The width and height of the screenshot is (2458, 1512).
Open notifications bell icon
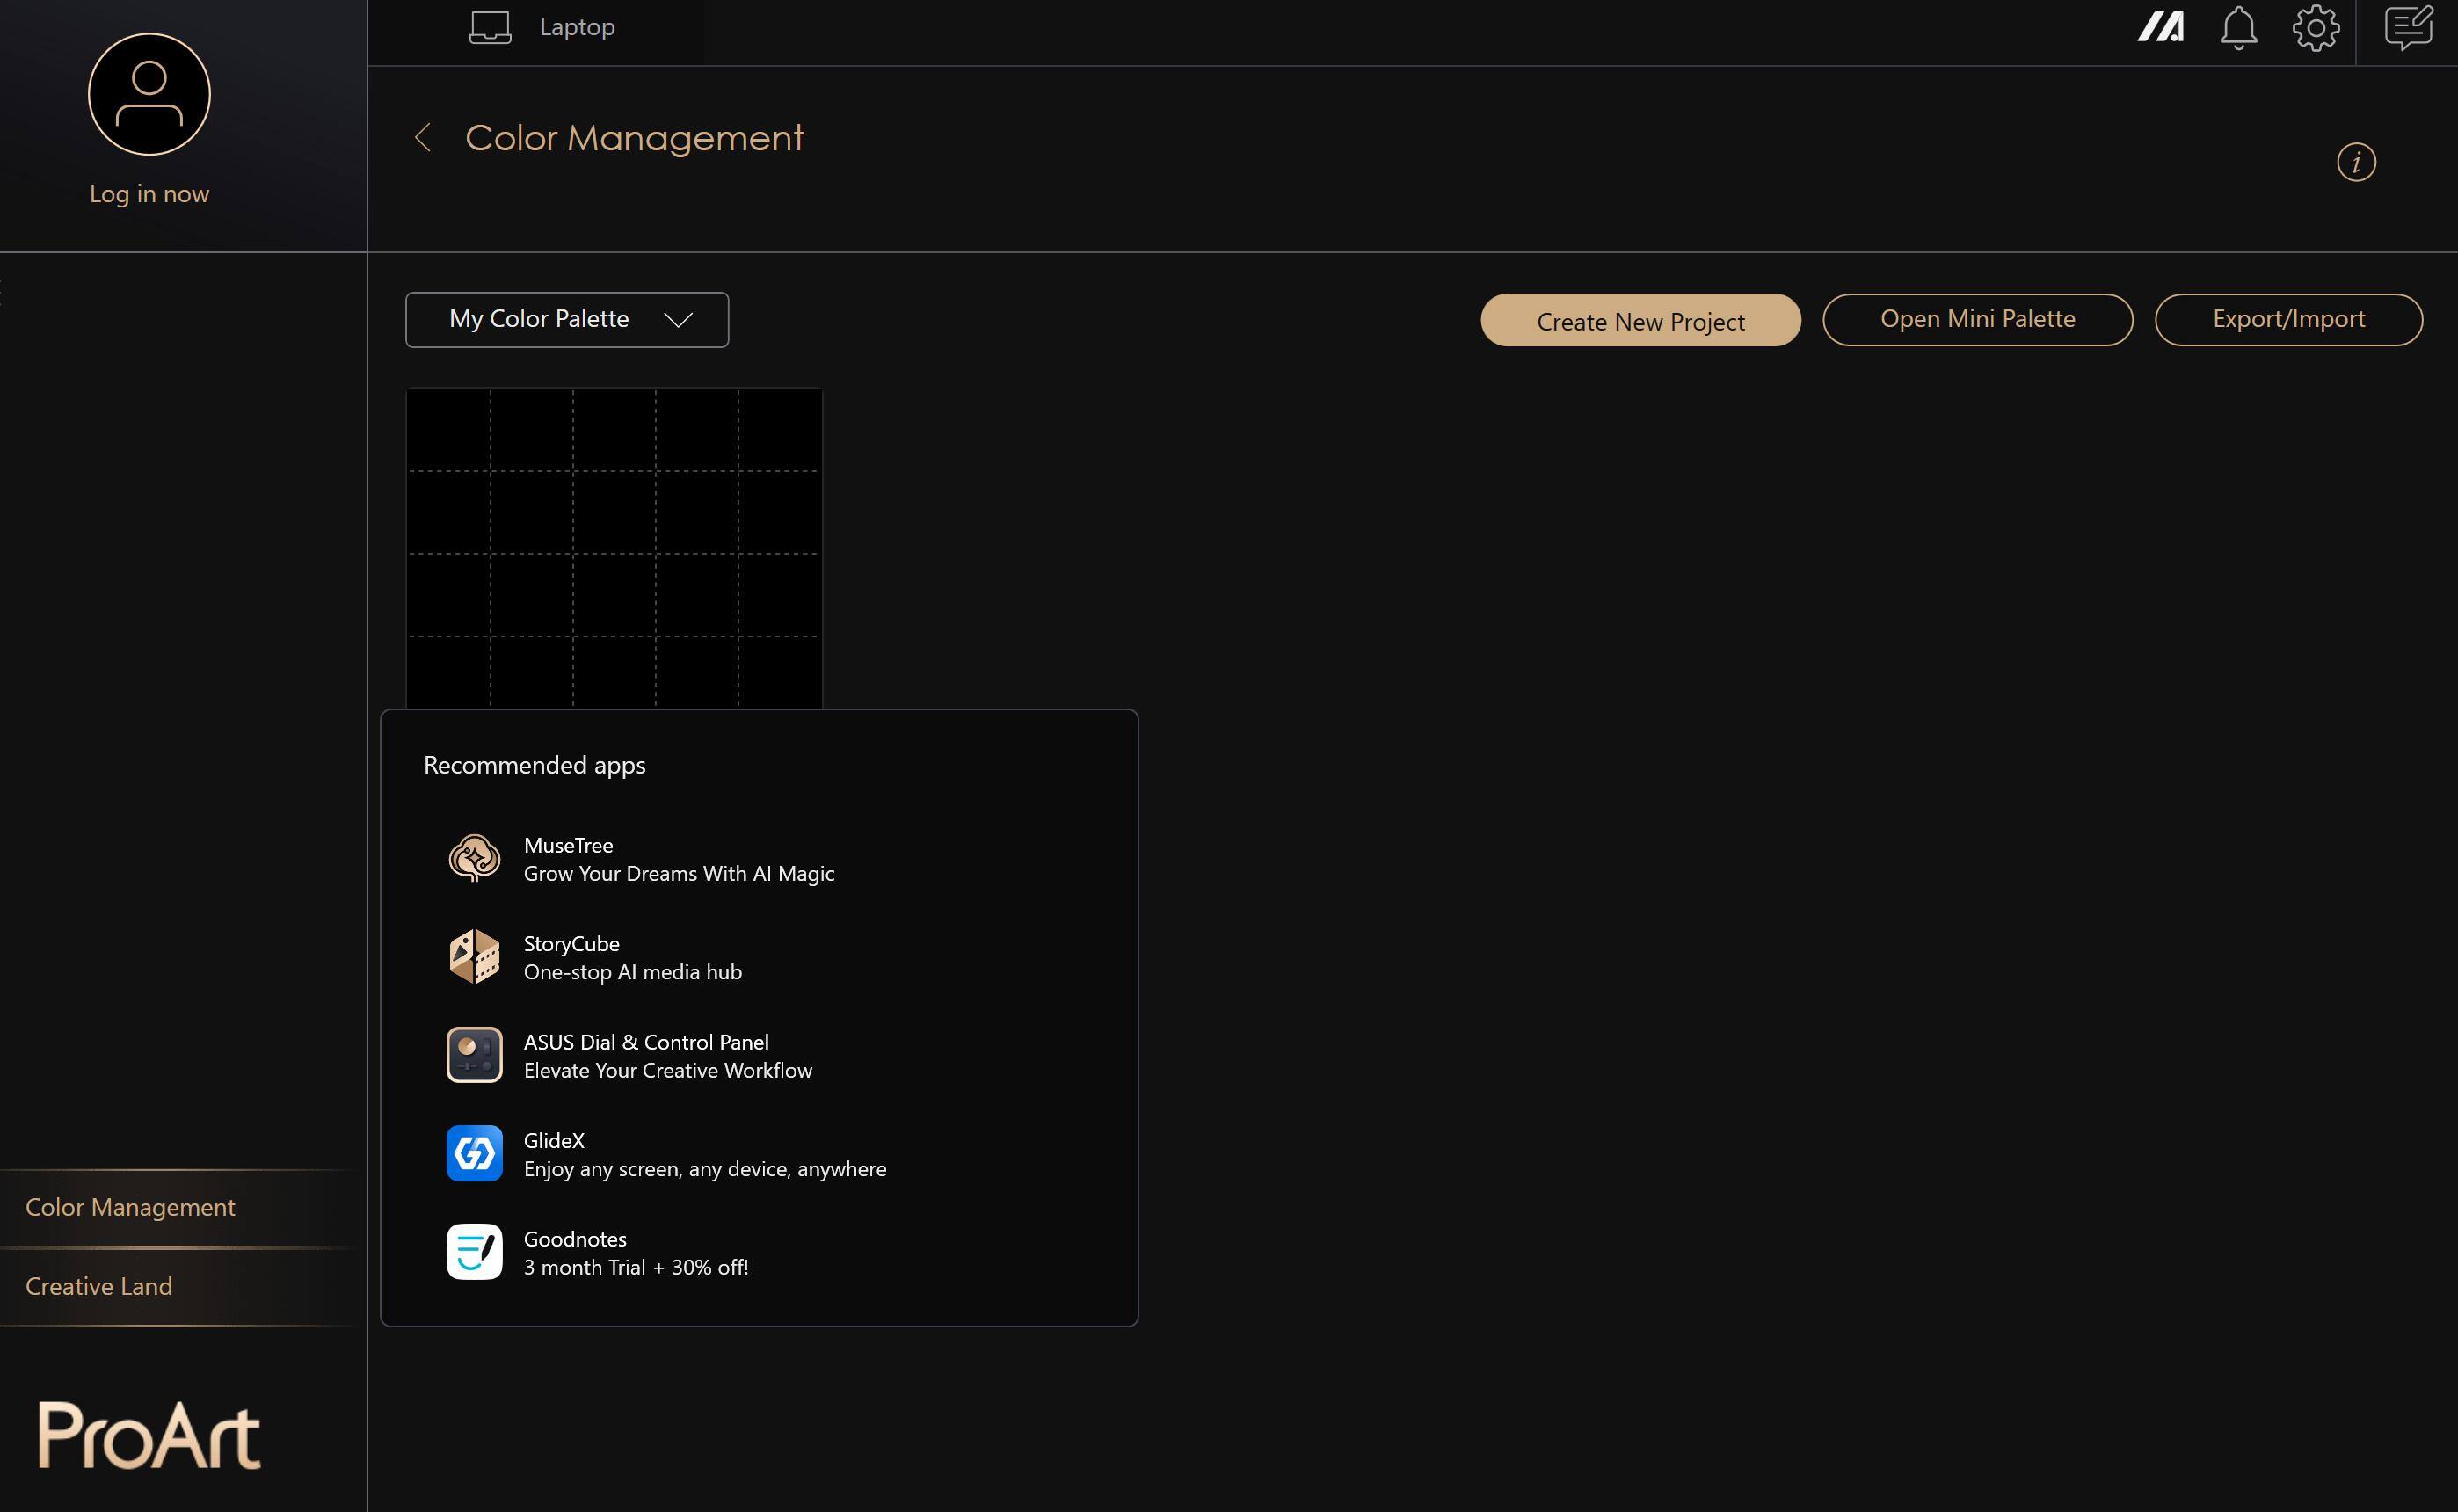pyautogui.click(x=2238, y=27)
